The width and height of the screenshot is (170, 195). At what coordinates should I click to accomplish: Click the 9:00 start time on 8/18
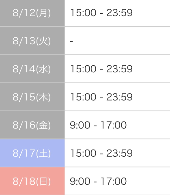click(80, 181)
